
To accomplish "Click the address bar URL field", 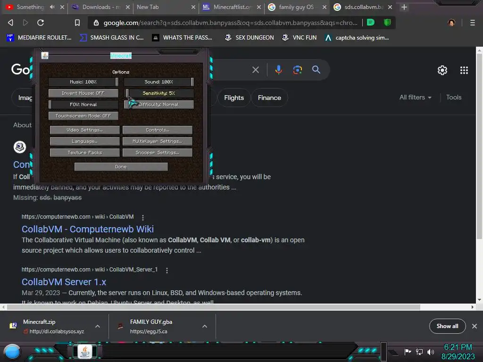I will [x=230, y=23].
